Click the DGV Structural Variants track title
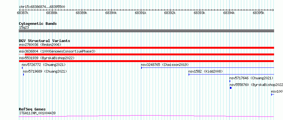This screenshot has height=120, width=283. pyautogui.click(x=45, y=41)
